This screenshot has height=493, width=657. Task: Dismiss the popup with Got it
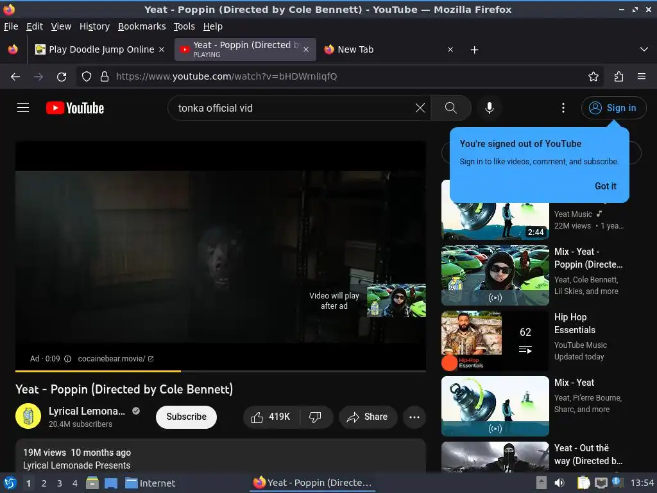click(x=606, y=186)
